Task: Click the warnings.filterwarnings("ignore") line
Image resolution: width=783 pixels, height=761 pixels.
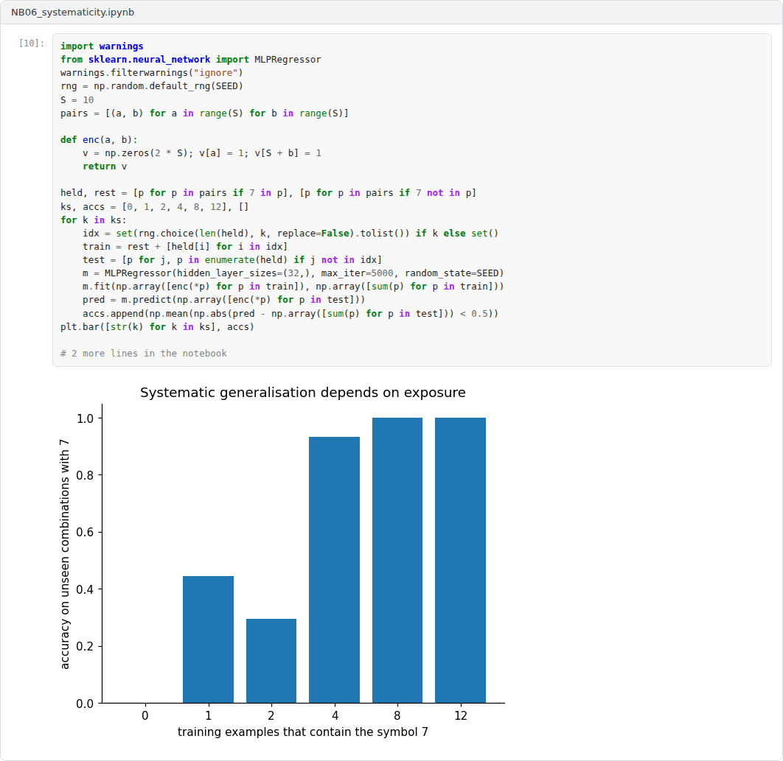Action: click(152, 72)
